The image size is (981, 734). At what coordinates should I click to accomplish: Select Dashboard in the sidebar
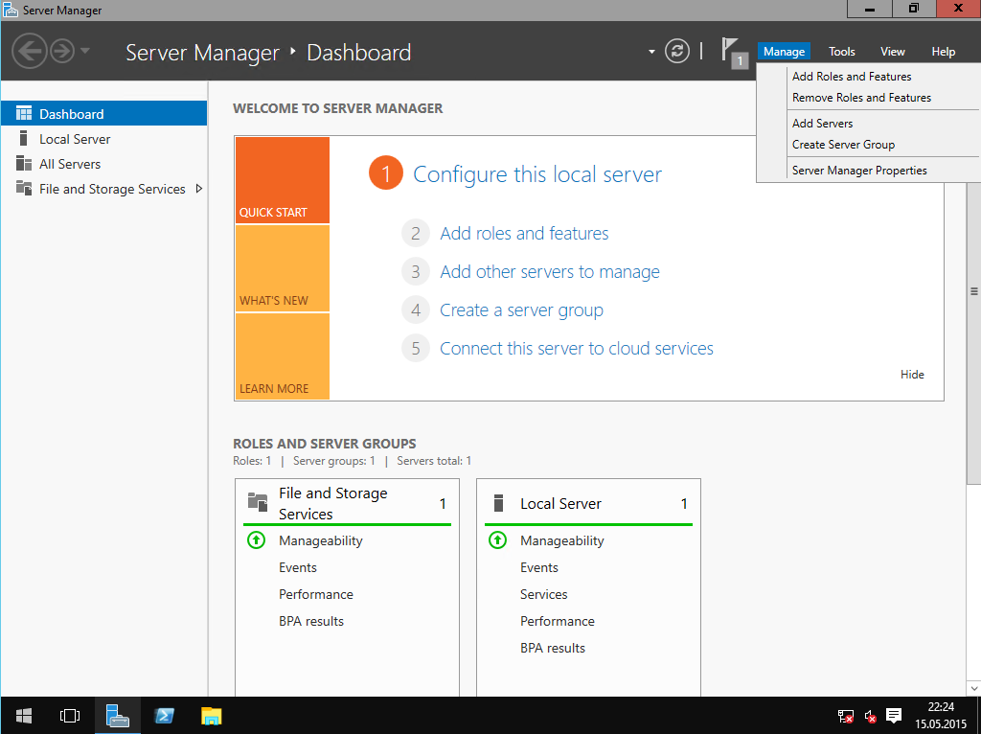point(103,113)
